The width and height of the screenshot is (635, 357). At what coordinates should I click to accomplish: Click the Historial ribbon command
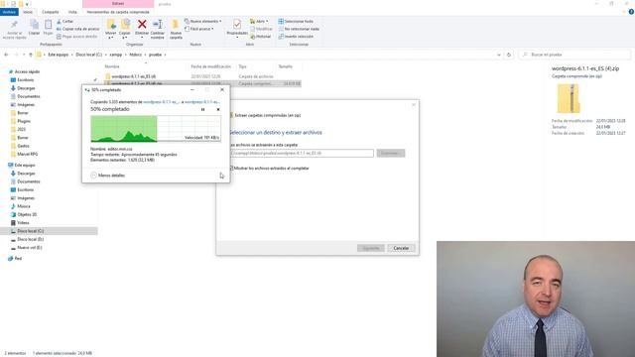coord(260,37)
